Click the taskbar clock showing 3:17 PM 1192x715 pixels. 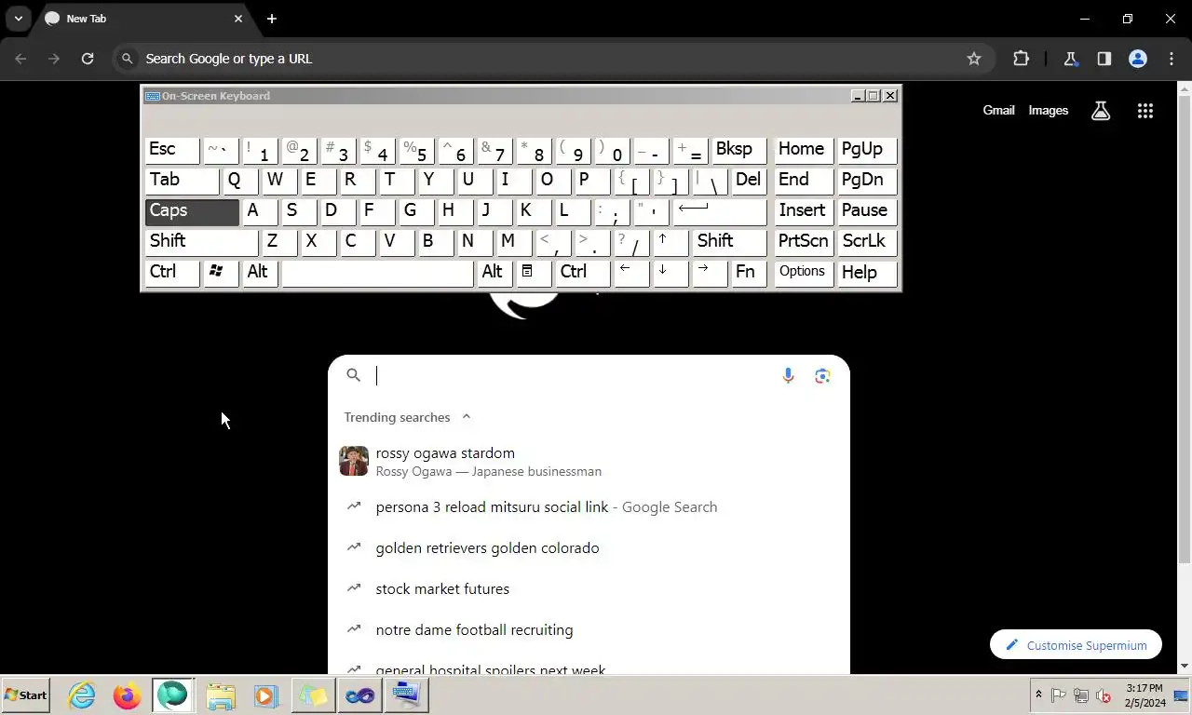(x=1143, y=695)
